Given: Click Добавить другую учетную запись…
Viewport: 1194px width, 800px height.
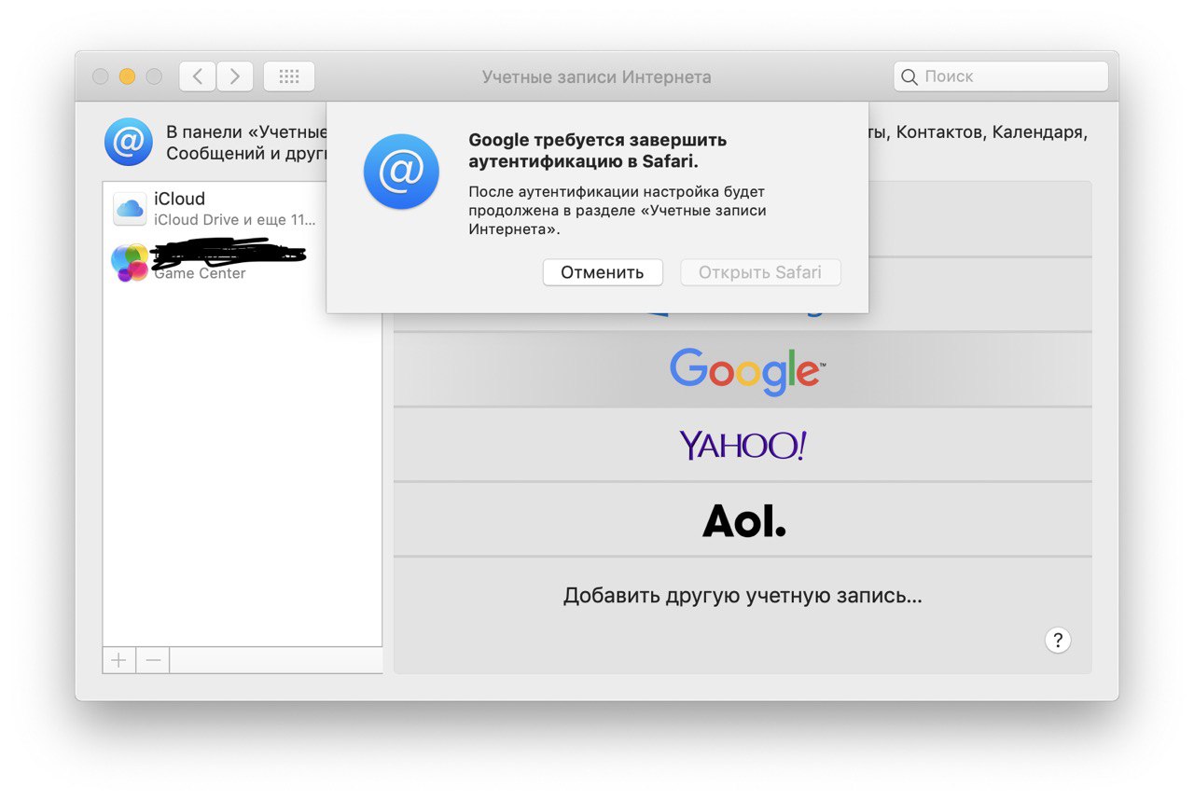Looking at the screenshot, I should [743, 595].
